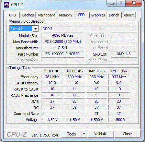Click the Max Bandwidth PC3-12800 field
Image resolution: width=145 pixels, height=142 pixels.
[63, 42]
